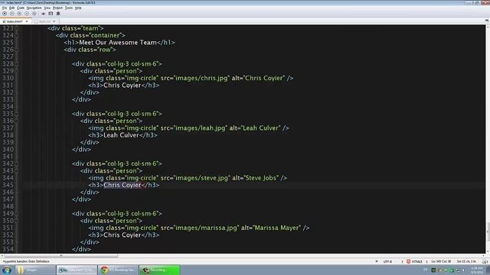Click "Chris Coyier" h3 text on line 352
Image resolution: width=490 pixels, height=275 pixels.
coord(122,235)
